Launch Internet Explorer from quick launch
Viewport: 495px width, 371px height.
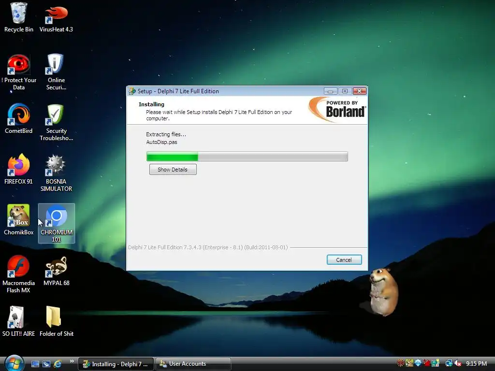coord(58,364)
